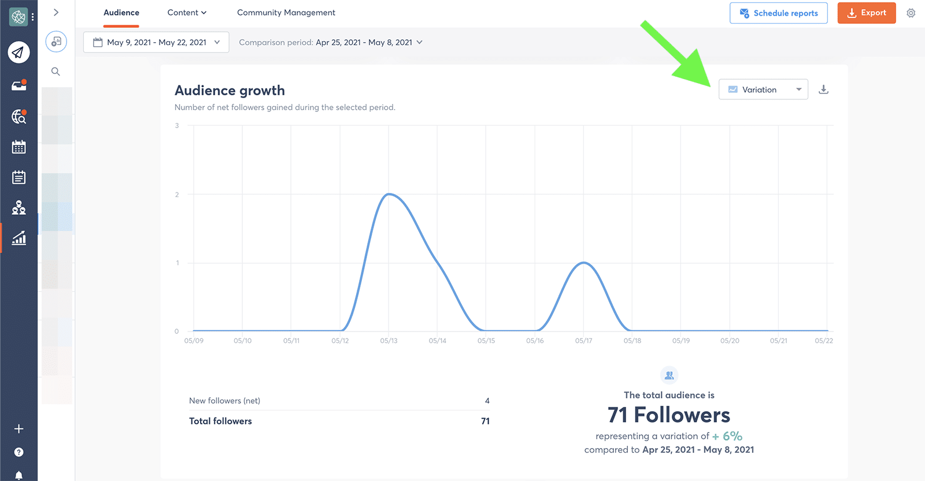
Task: Open the publishing paper plane icon
Action: click(x=18, y=52)
